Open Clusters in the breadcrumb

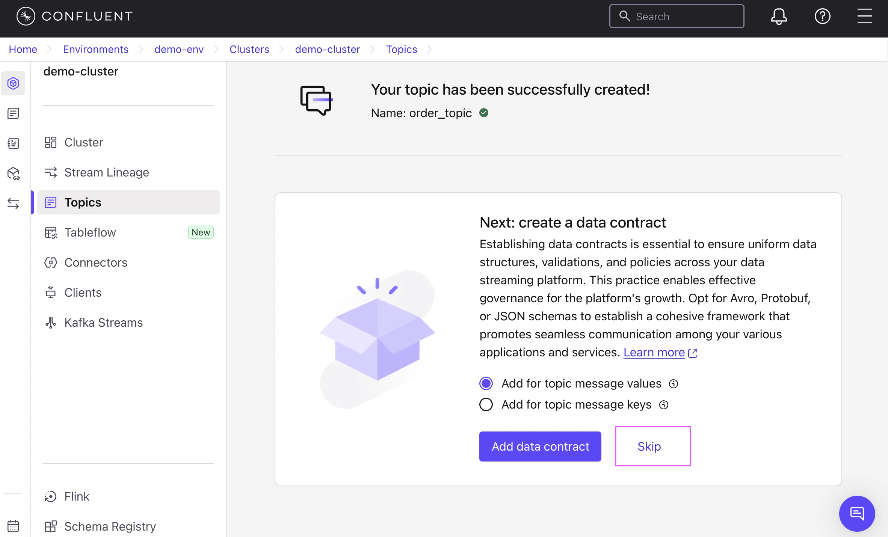click(249, 49)
